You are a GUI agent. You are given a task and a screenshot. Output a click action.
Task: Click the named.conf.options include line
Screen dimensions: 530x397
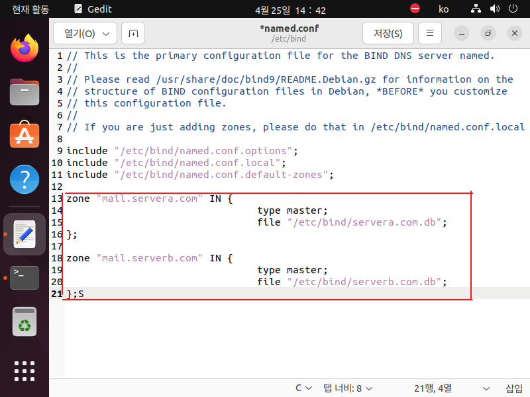pos(182,151)
